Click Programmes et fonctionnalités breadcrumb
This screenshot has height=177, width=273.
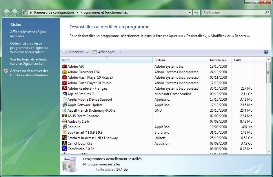[x=104, y=12]
